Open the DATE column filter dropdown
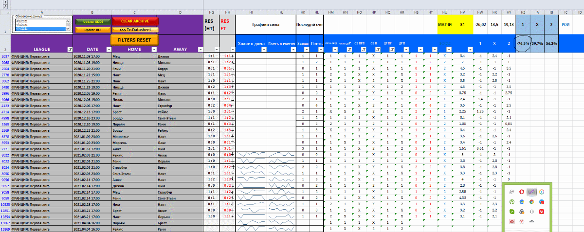The width and height of the screenshot is (584, 232). pos(108,50)
